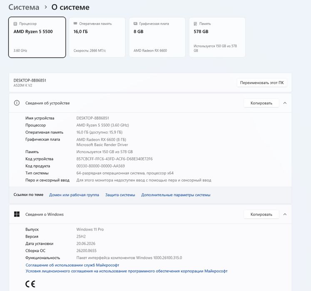Image resolution: width=311 pixels, height=291 pixels.
Task: Open Условия лицензионного соглашения link
Action: tap(127, 271)
